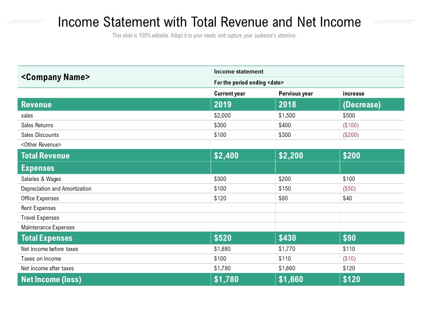Click the 'Sales Discounts' row label
The width and height of the screenshot is (422, 317).
point(40,135)
